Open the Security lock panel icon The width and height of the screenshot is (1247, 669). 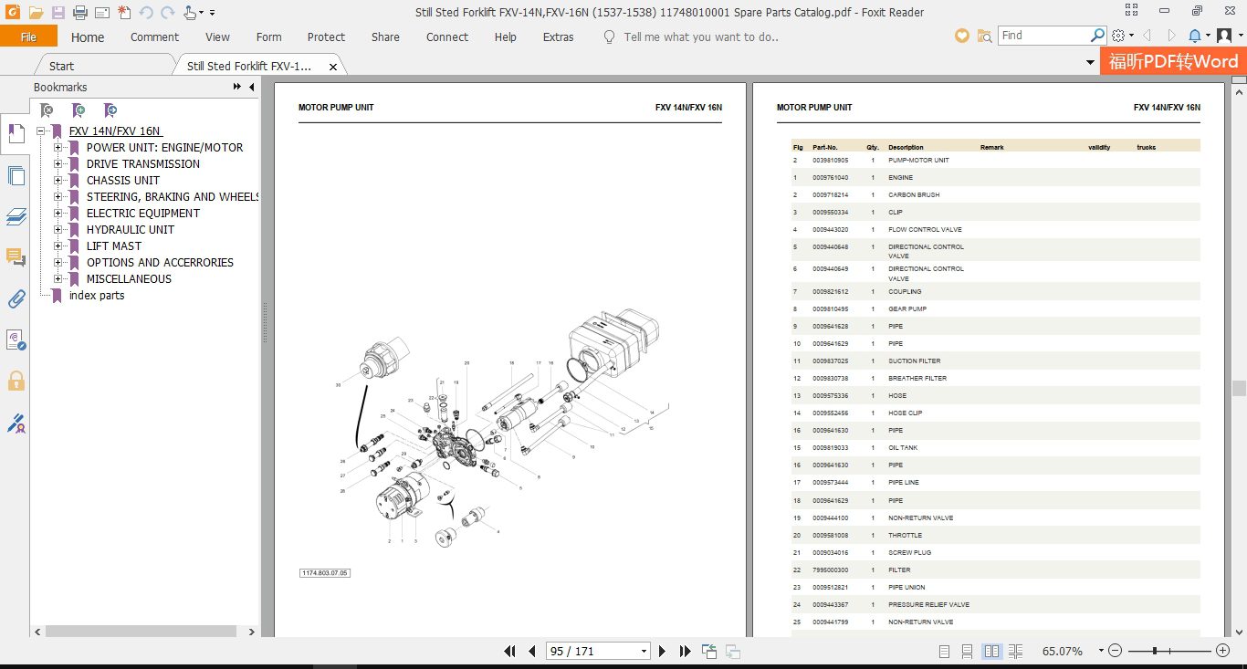coord(16,380)
